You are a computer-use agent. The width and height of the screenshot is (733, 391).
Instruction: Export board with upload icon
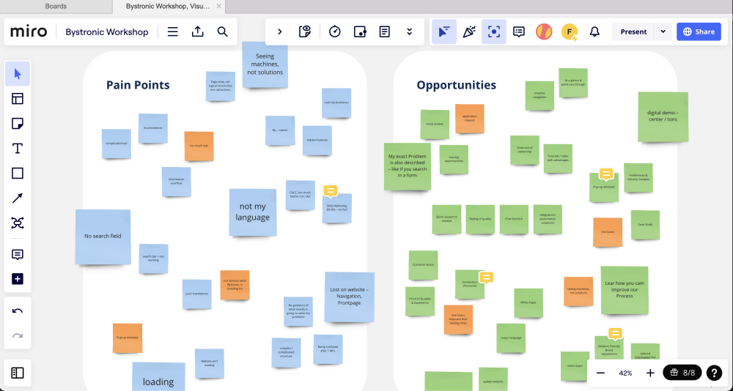pos(198,32)
